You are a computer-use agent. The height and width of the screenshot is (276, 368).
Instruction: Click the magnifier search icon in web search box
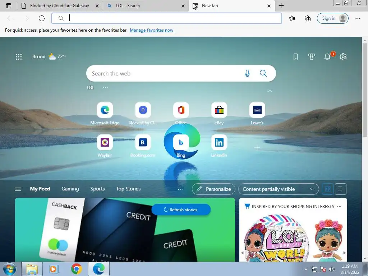pyautogui.click(x=263, y=73)
